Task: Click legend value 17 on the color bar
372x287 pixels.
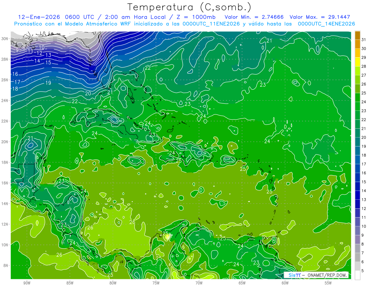Action: (364, 164)
